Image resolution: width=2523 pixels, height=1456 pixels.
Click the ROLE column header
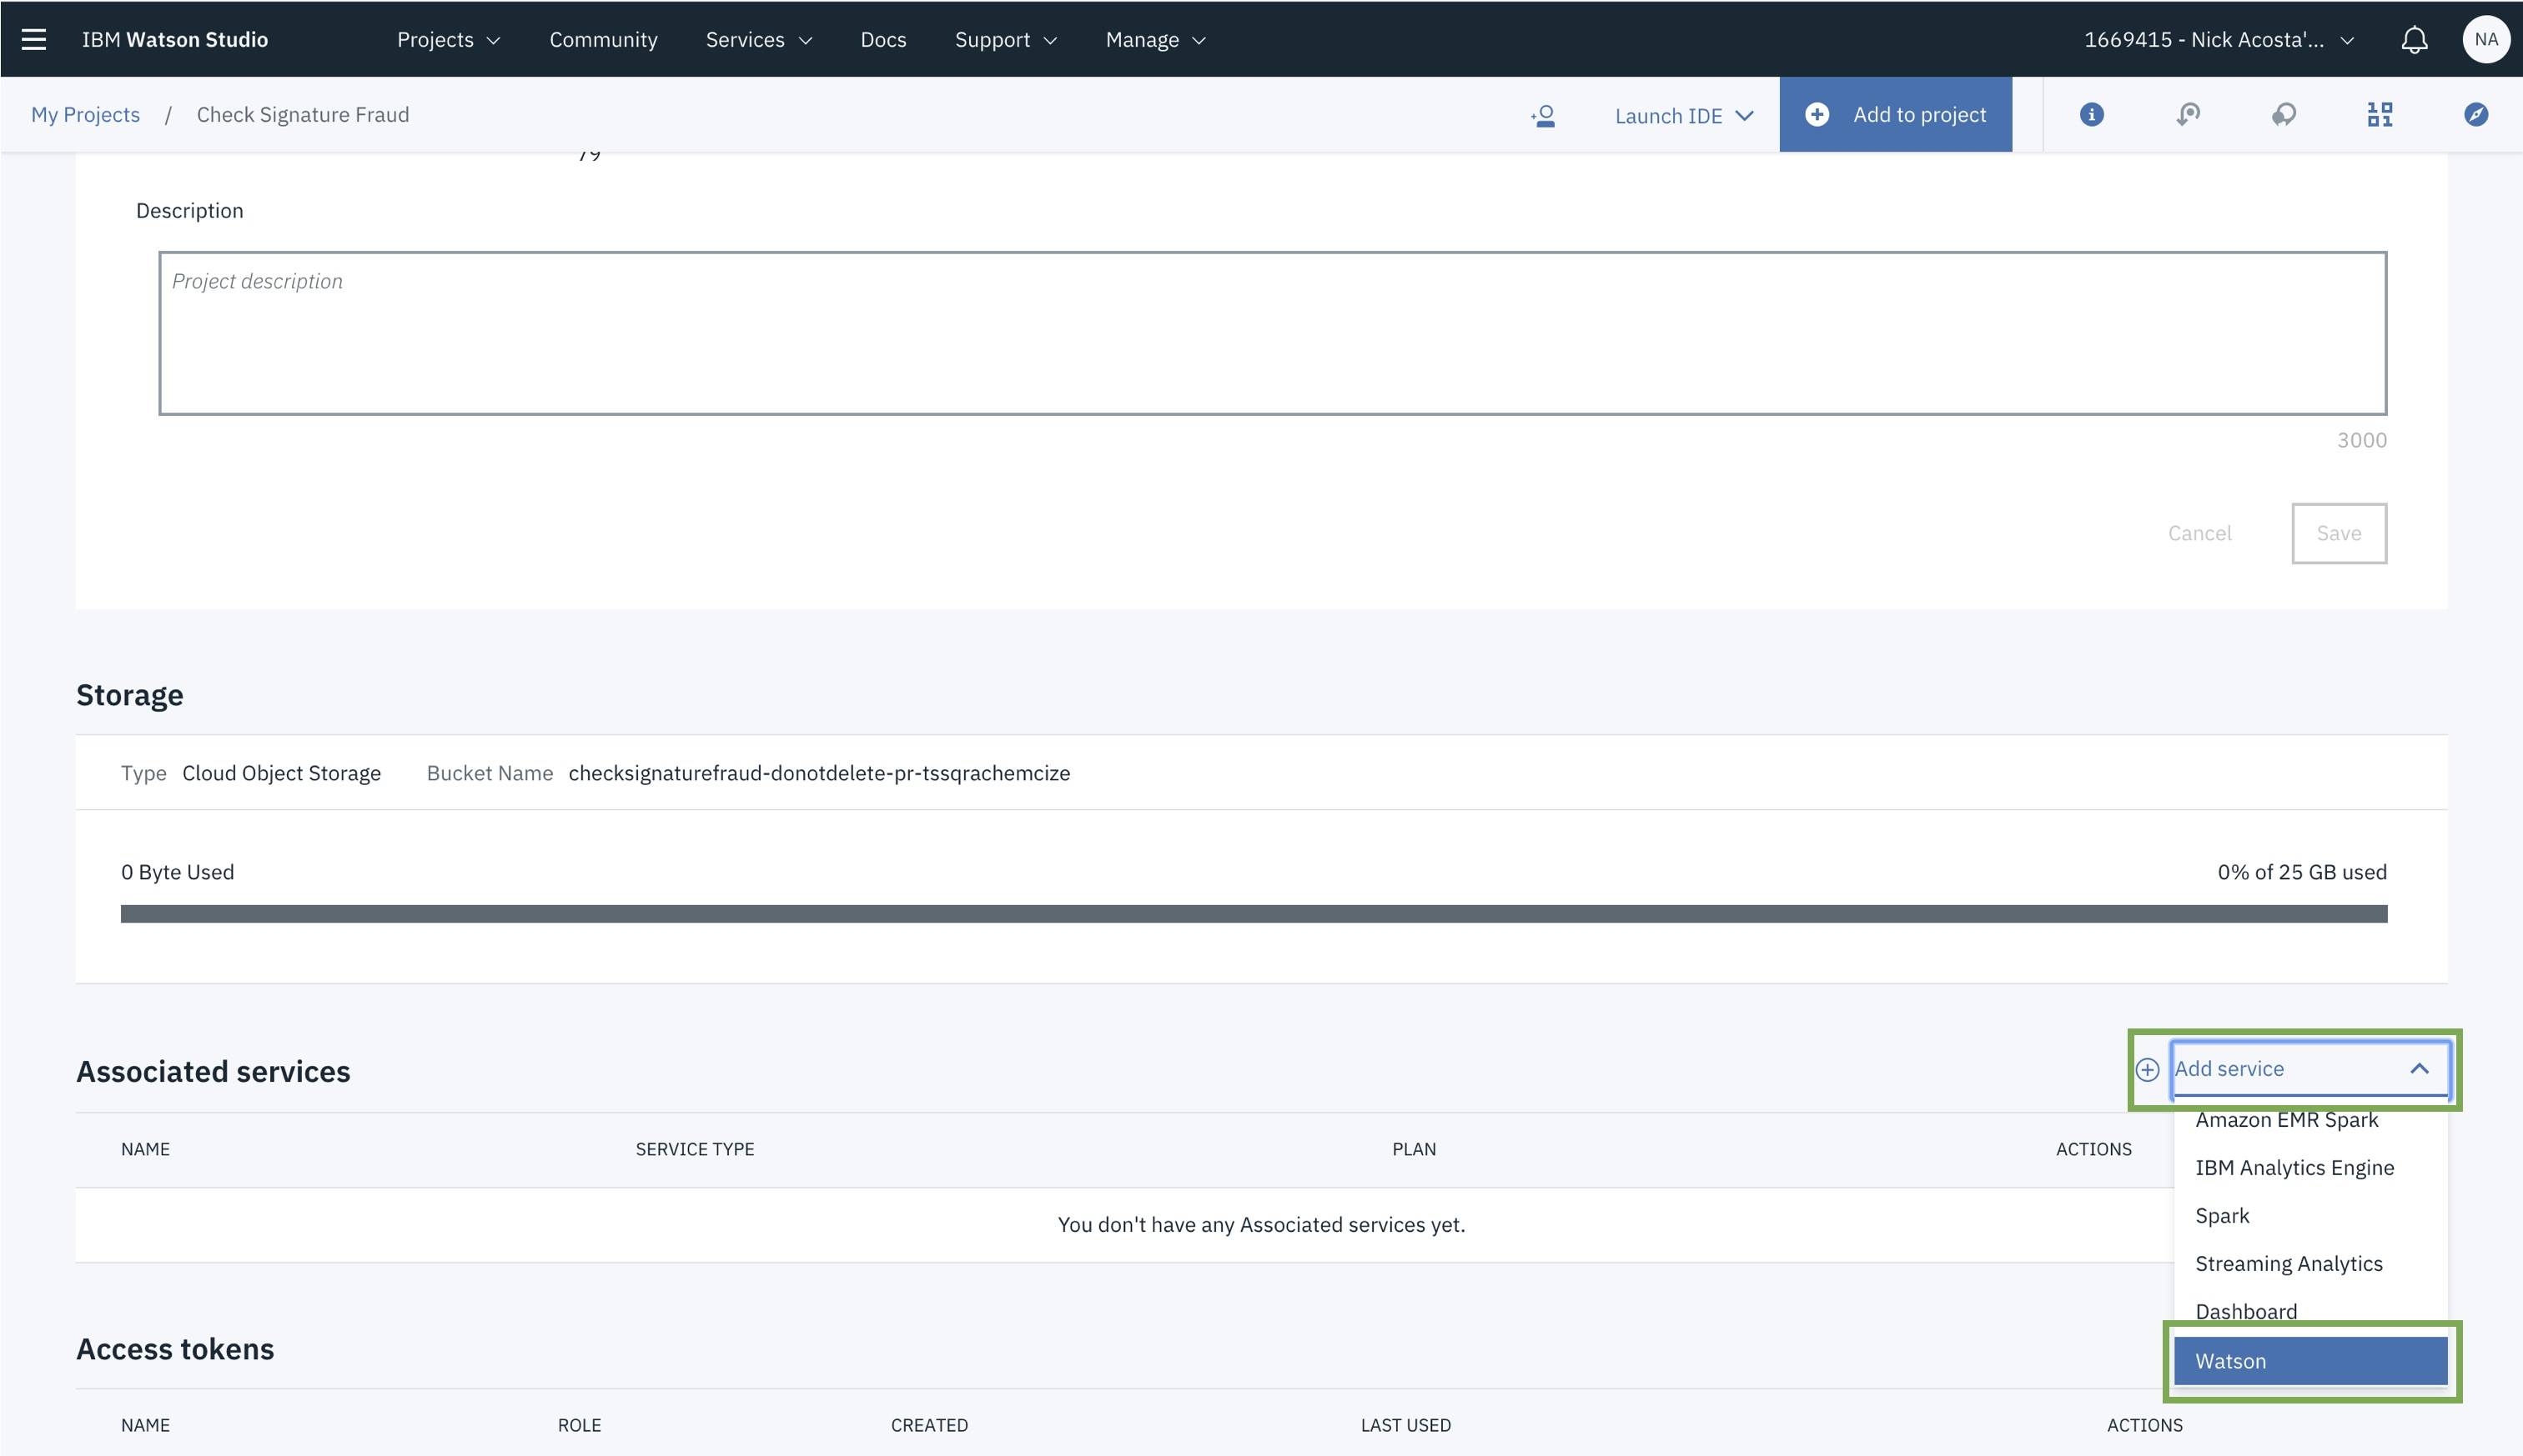(x=579, y=1425)
